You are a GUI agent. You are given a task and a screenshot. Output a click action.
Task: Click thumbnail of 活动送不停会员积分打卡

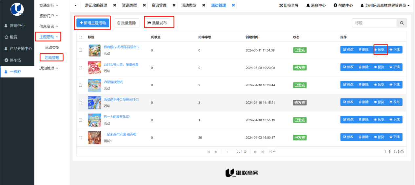pos(94,103)
